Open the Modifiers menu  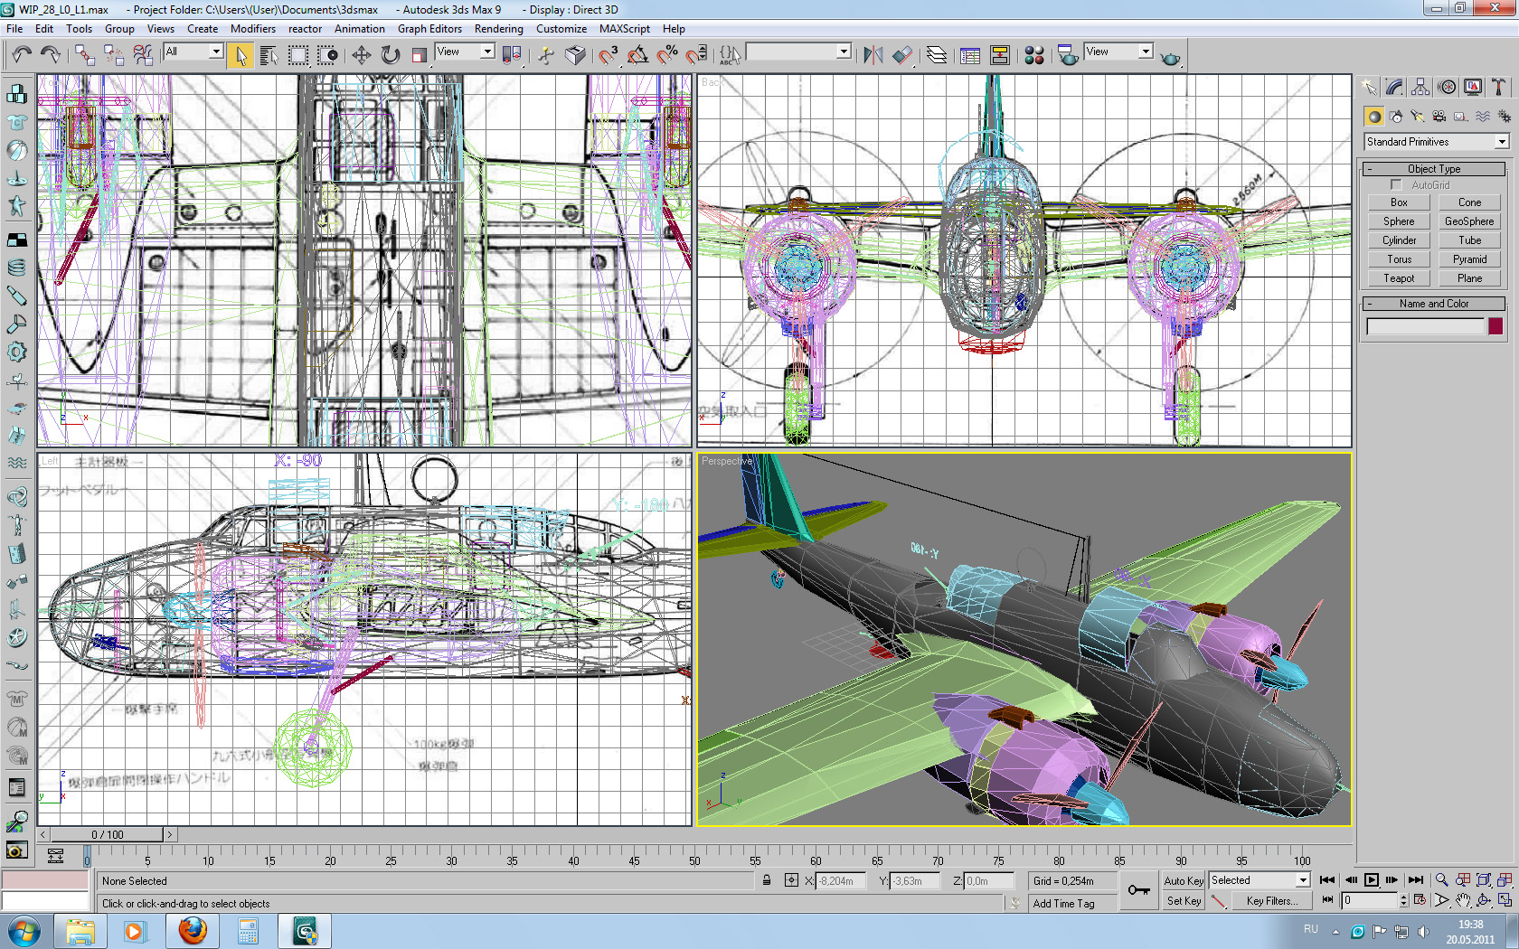point(252,29)
